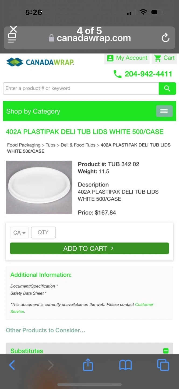Open the deli tub lid product image
The height and width of the screenshot is (389, 179).
pyautogui.click(x=39, y=187)
